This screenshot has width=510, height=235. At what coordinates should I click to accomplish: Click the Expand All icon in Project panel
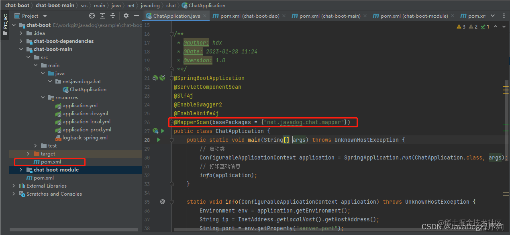102,16
